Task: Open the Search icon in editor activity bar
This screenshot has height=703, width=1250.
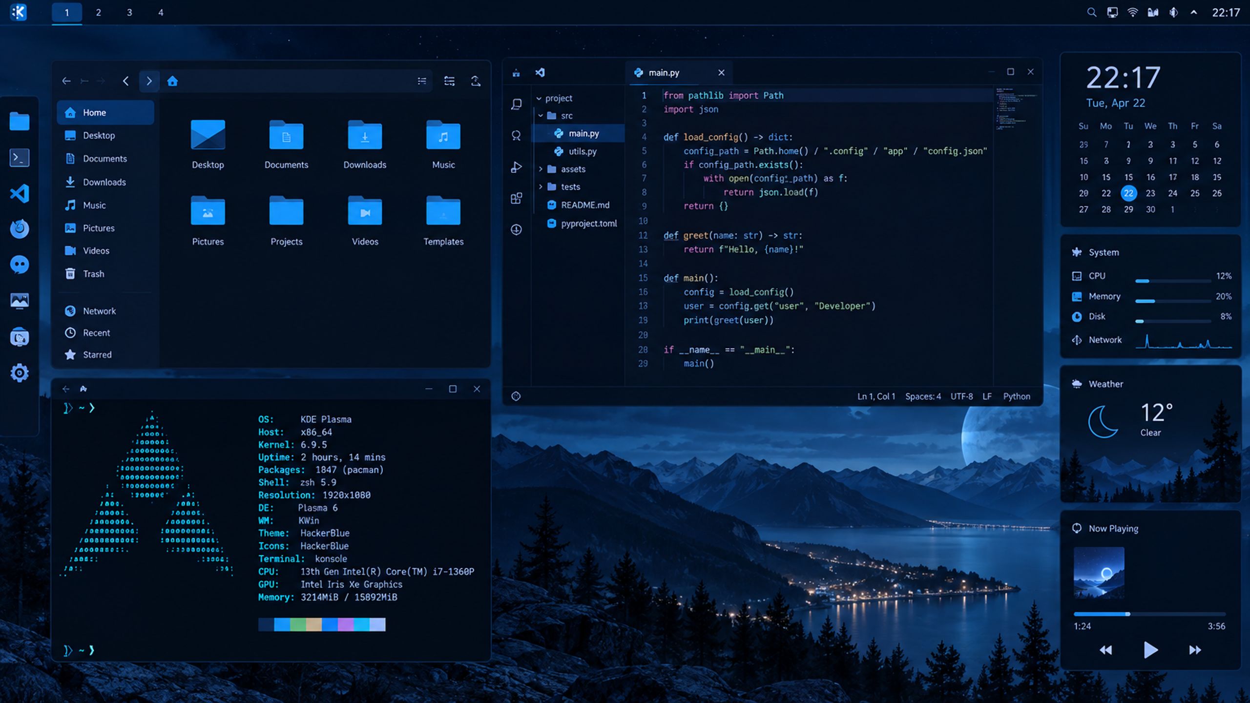Action: (516, 135)
